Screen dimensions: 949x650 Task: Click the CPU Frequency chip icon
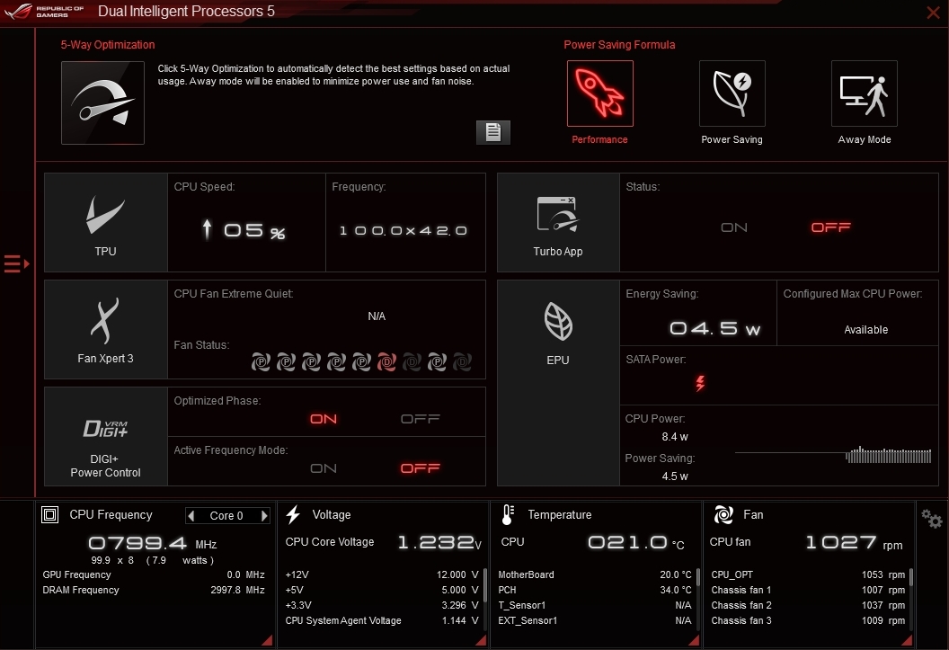[49, 515]
